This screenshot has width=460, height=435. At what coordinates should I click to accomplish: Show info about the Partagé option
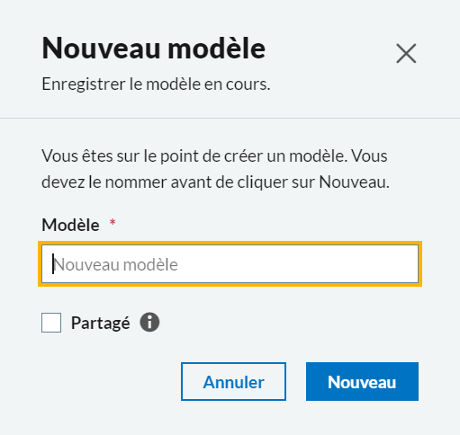149,323
